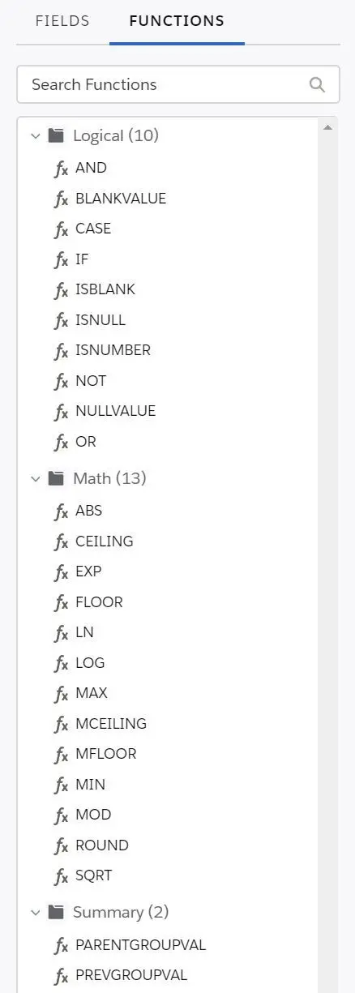Click the magnifier icon in the search box
This screenshot has height=993, width=355.
click(x=317, y=84)
